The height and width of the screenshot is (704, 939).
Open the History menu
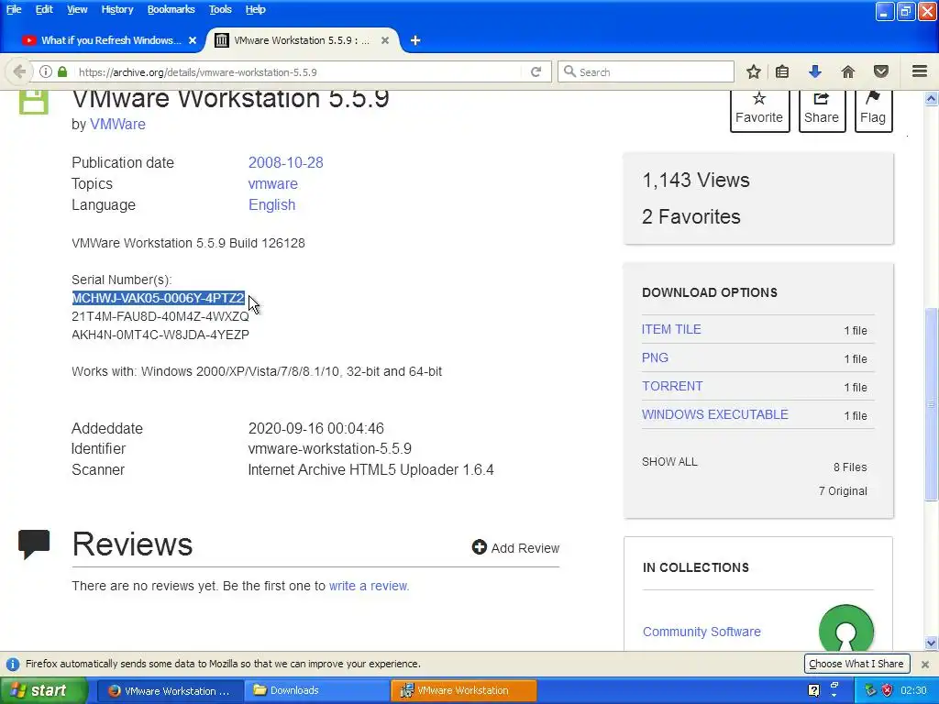[x=116, y=9]
